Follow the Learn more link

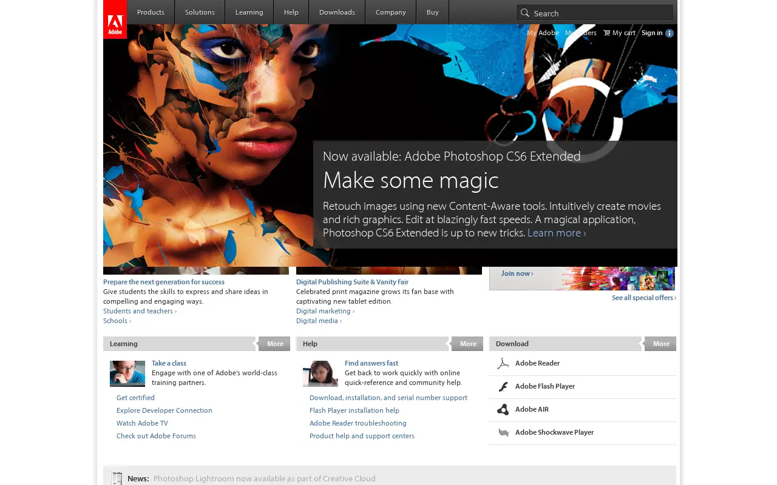point(557,233)
